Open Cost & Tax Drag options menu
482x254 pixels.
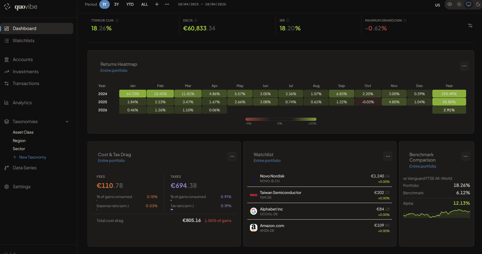(x=232, y=156)
